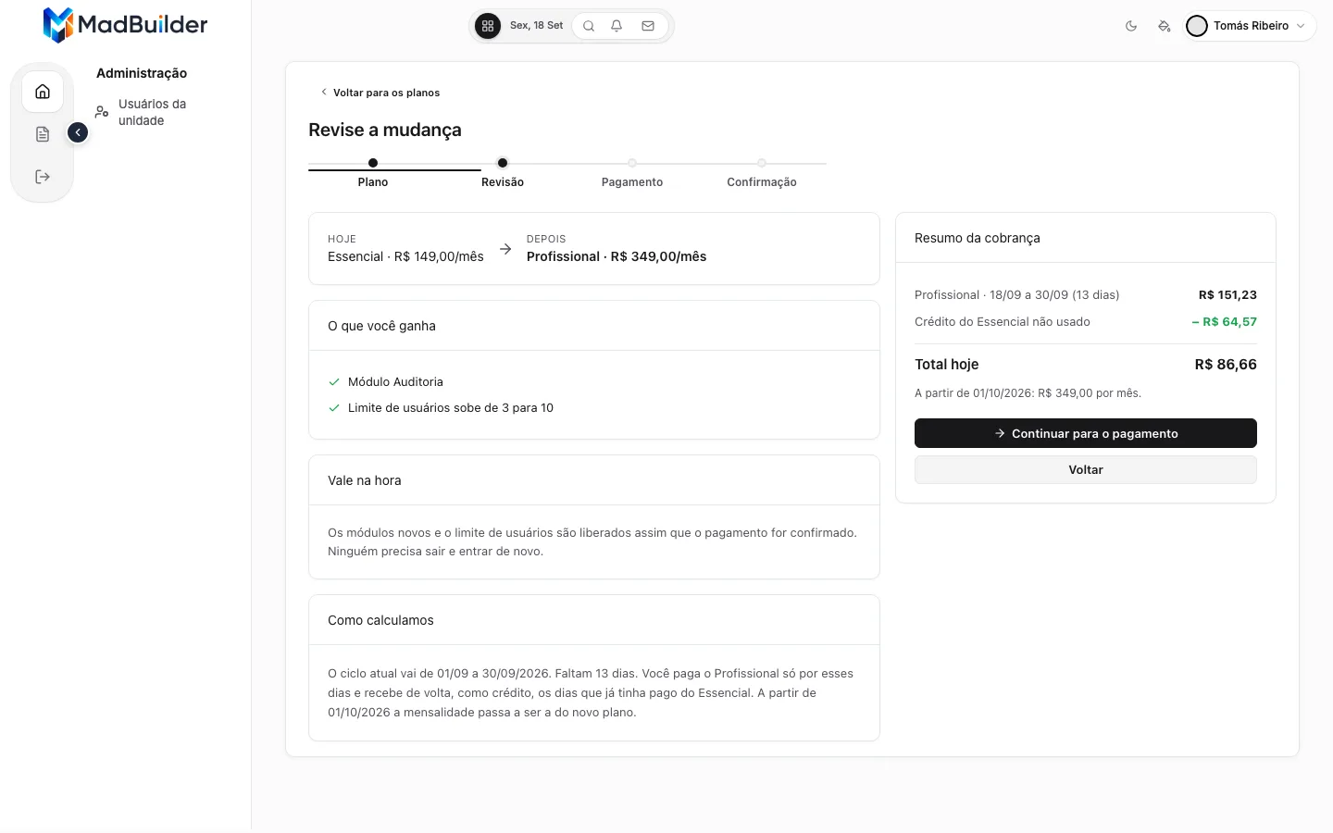1333x833 pixels.
Task: Click A partir de 01/10/2026 note
Action: tap(1028, 393)
